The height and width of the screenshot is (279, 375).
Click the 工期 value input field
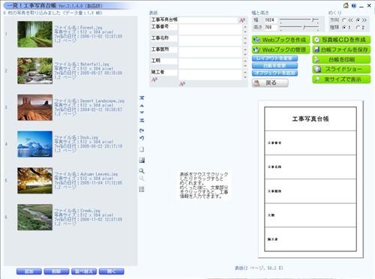(x=211, y=64)
